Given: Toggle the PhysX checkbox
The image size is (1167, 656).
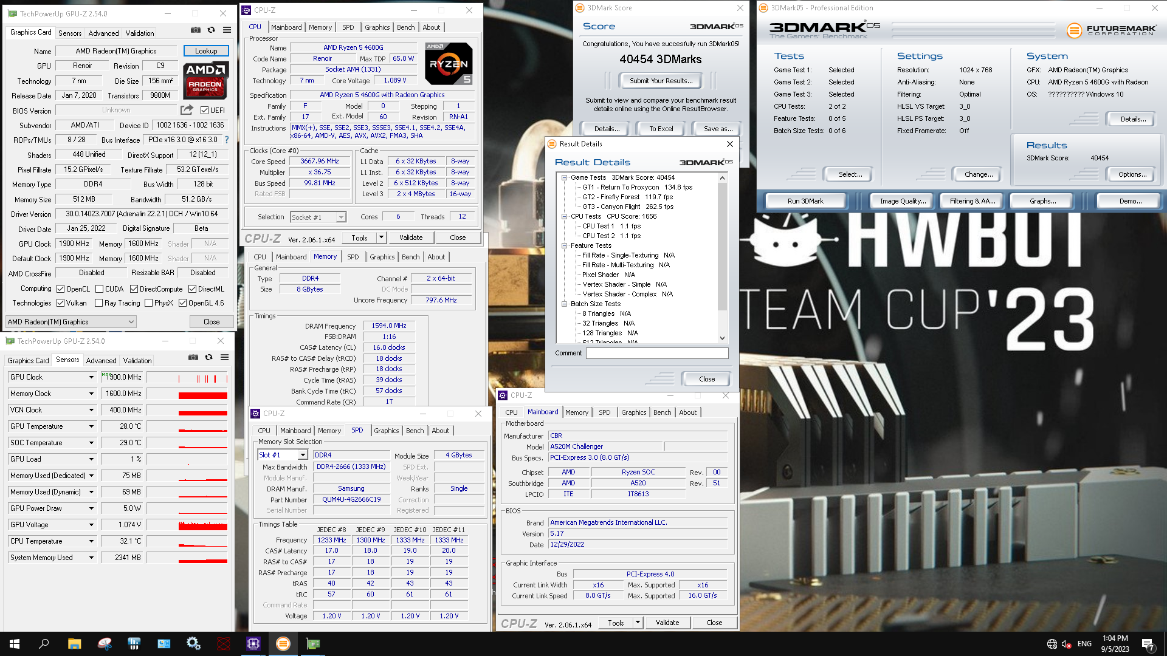Looking at the screenshot, I should tap(148, 303).
